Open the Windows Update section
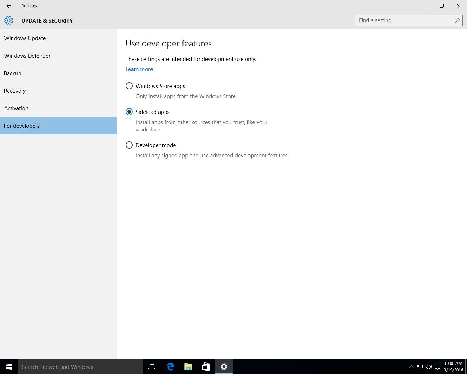This screenshot has width=467, height=374. click(58, 38)
